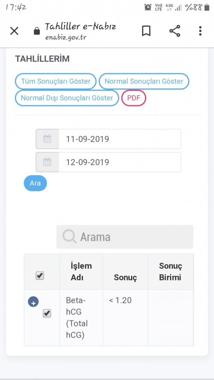Click calendar icon for end date 12-09-2019
The height and width of the screenshot is (380, 214).
tap(47, 162)
